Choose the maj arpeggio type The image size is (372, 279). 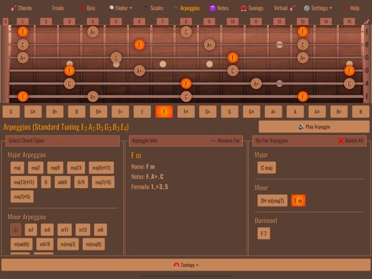(x=17, y=168)
